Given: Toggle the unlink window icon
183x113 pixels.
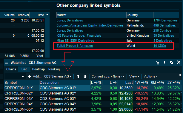Looking at the screenshot, I should [x=171, y=63].
